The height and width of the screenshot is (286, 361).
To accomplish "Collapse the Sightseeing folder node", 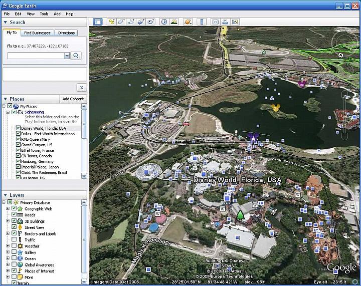I will click(8, 112).
